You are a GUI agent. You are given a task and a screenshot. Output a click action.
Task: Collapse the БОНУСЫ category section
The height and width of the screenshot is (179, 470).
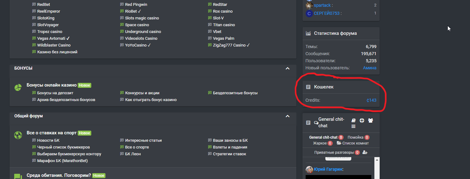(x=287, y=68)
